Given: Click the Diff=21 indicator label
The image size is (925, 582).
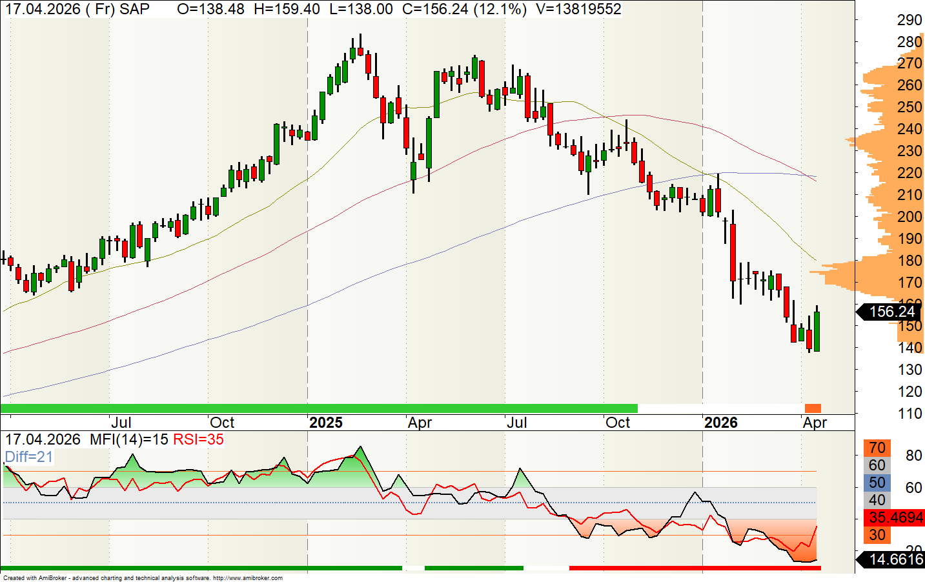Looking at the screenshot, I should pos(29,457).
